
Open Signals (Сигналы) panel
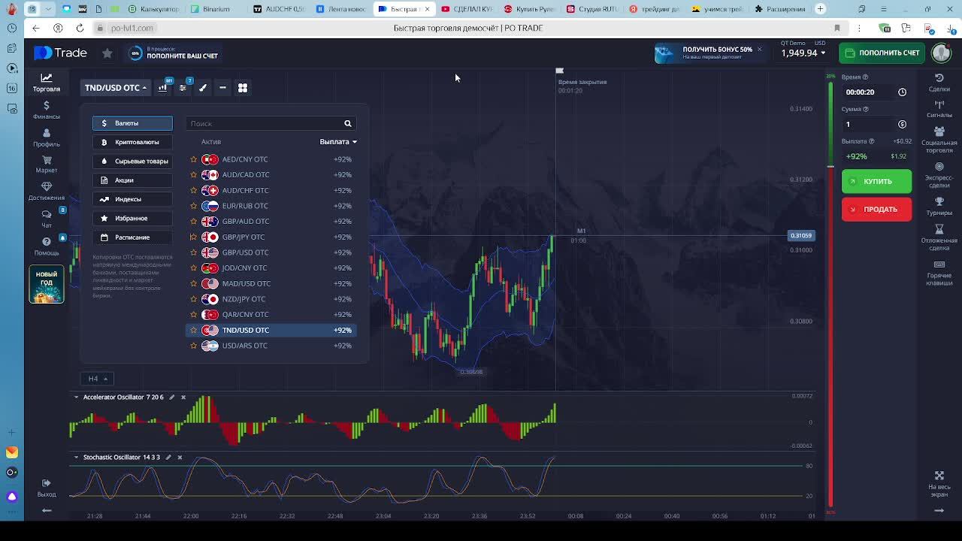(x=939, y=109)
